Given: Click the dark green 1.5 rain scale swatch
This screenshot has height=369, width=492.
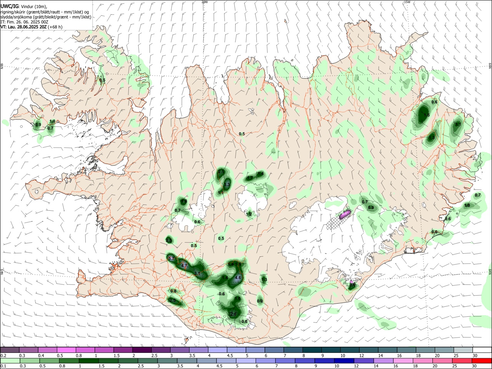Looking at the screenshot, I should [108, 361].
